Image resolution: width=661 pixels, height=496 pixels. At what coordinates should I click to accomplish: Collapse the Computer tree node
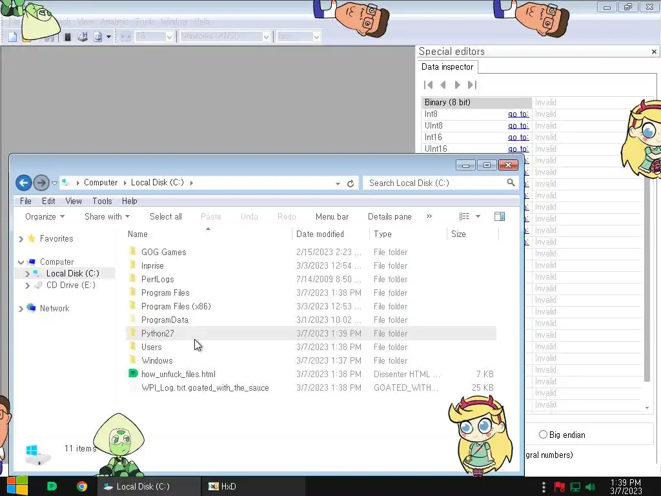(x=21, y=262)
